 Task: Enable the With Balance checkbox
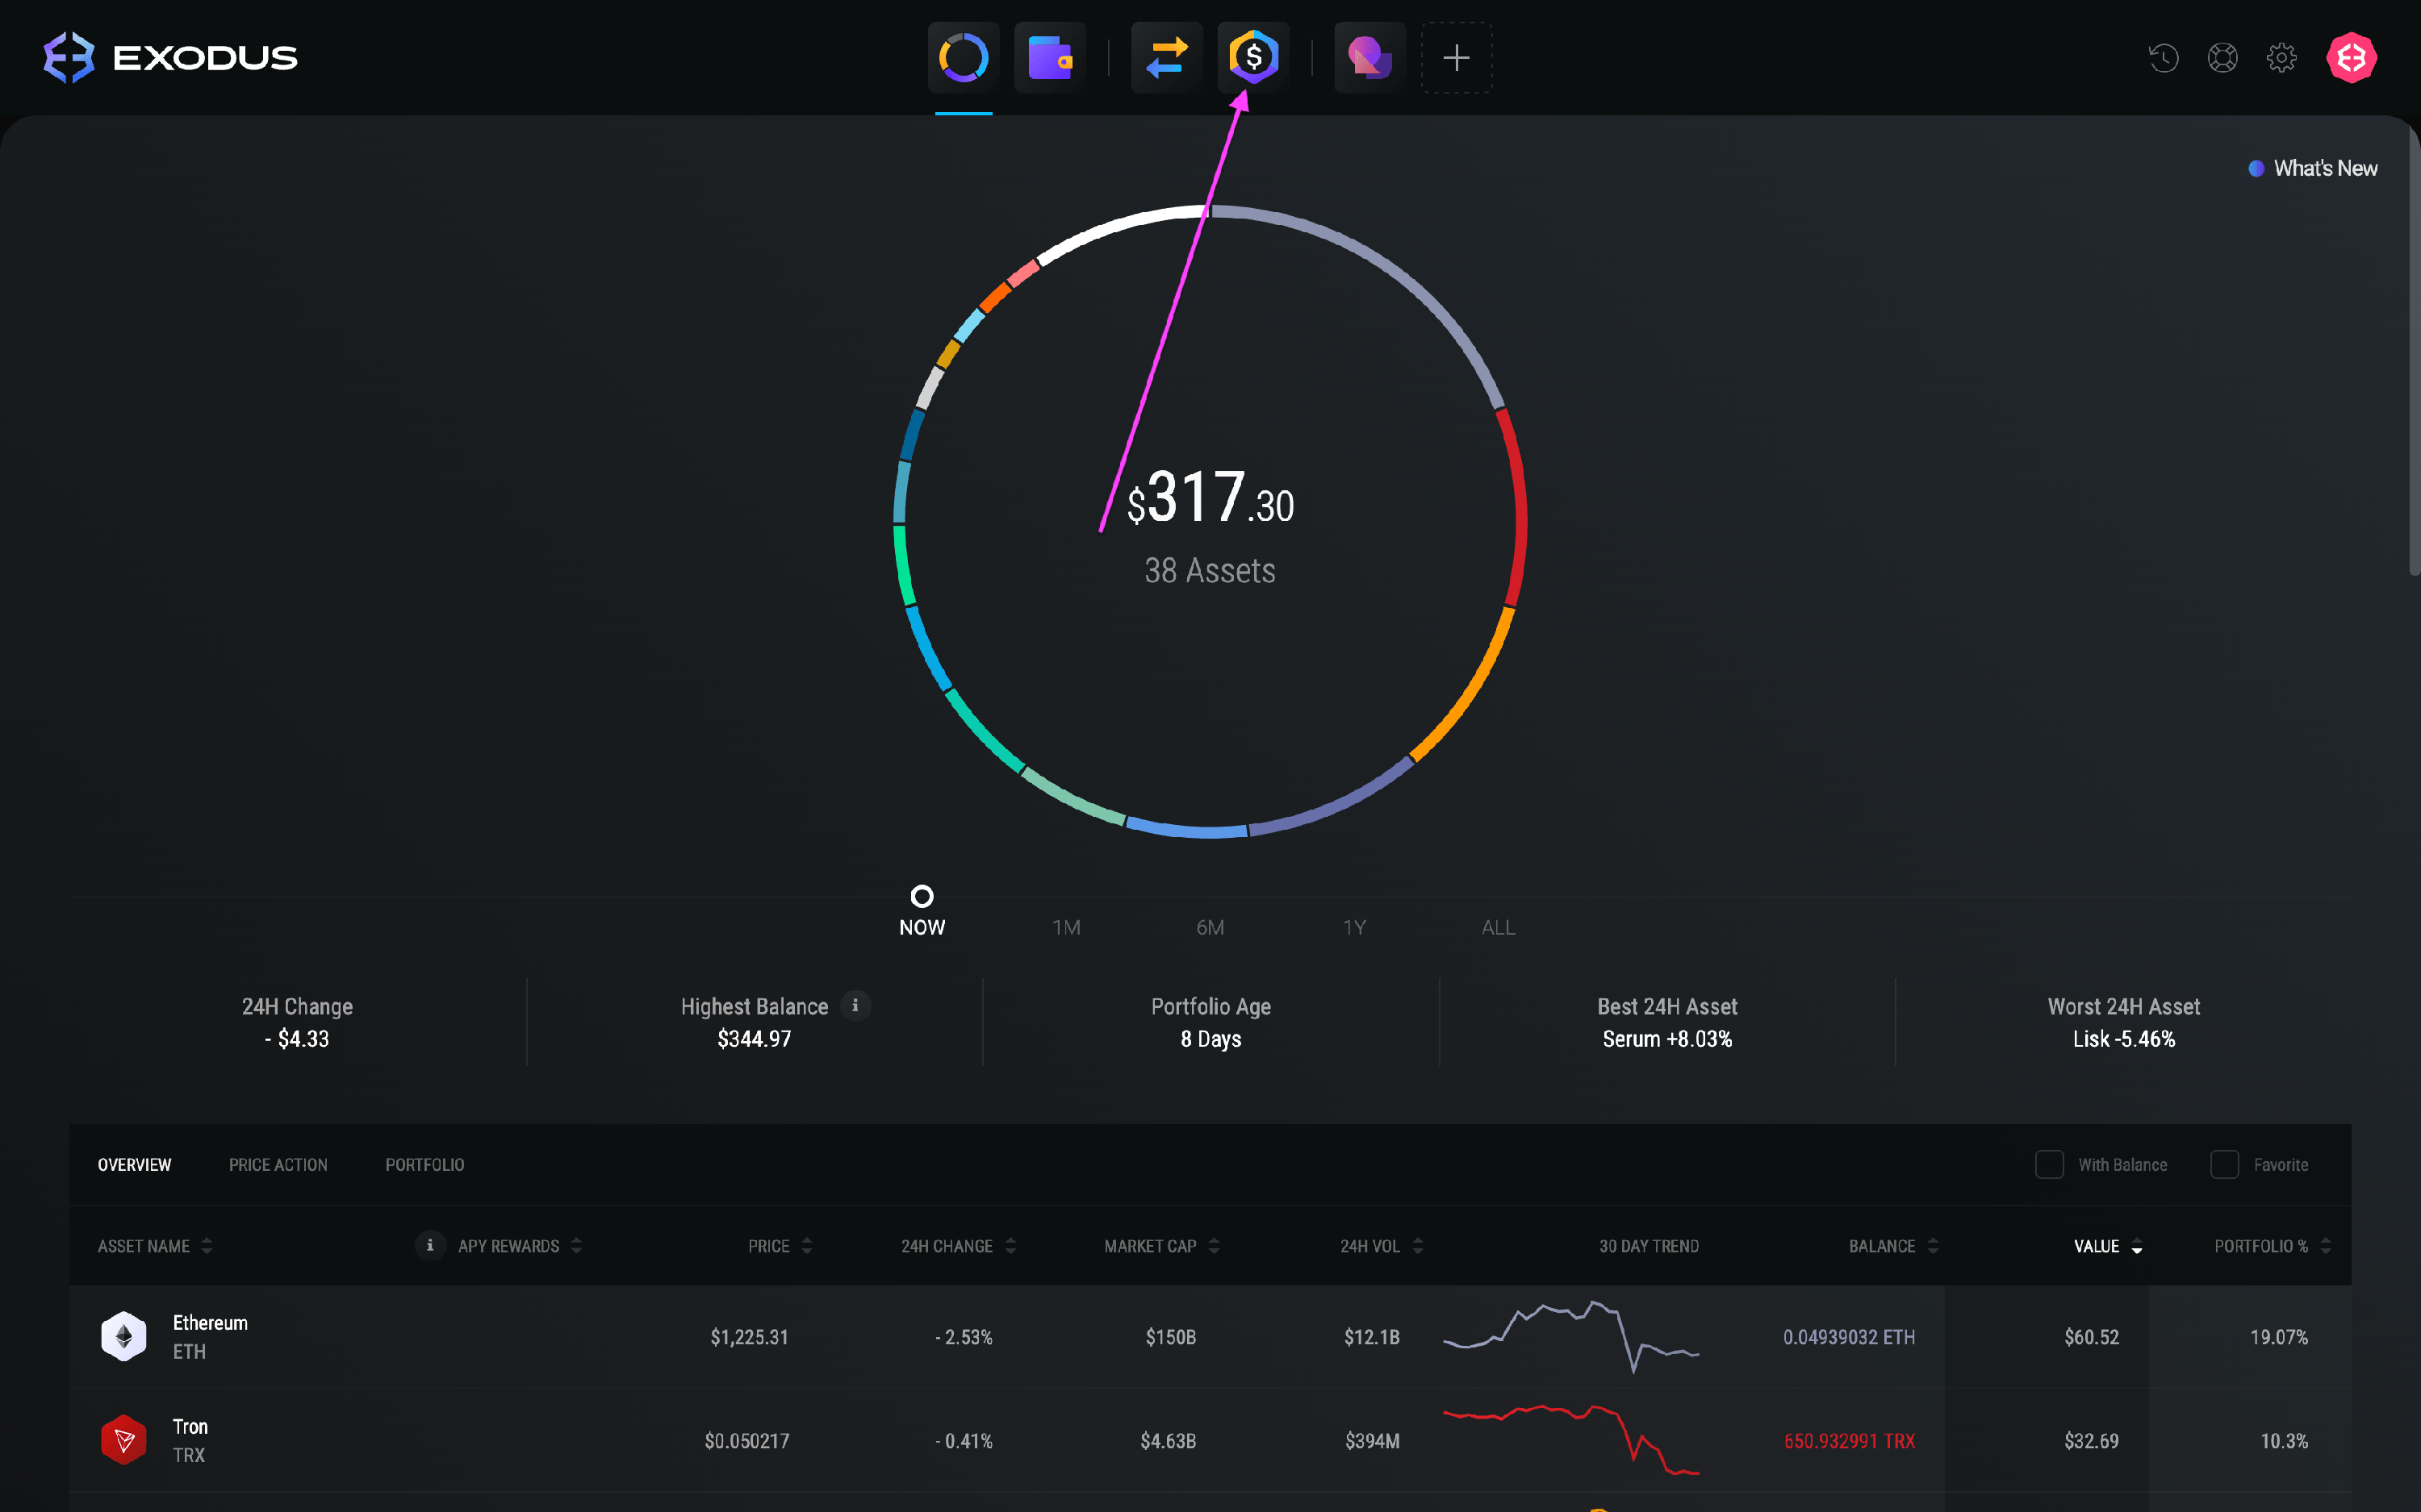point(2049,1164)
